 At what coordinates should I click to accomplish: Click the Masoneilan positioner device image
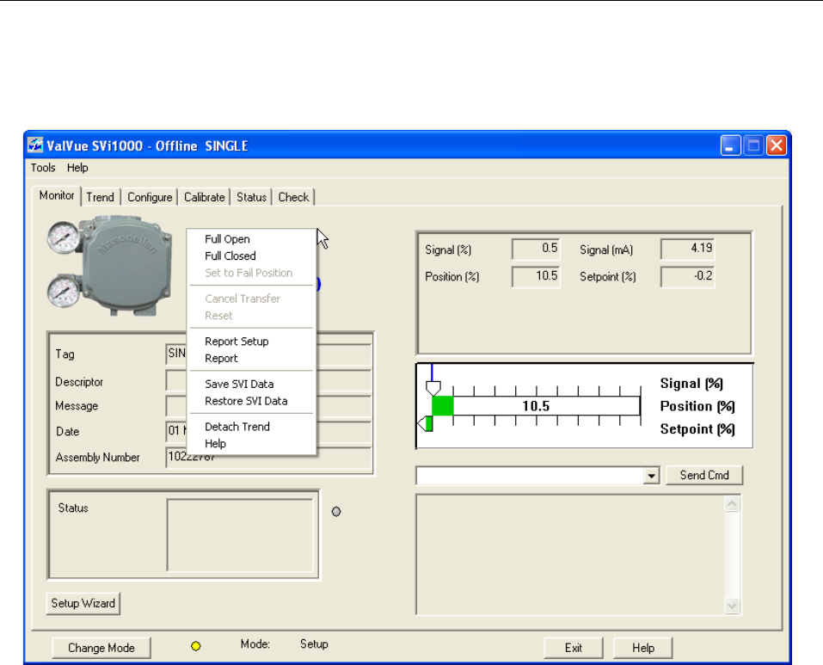pos(110,266)
